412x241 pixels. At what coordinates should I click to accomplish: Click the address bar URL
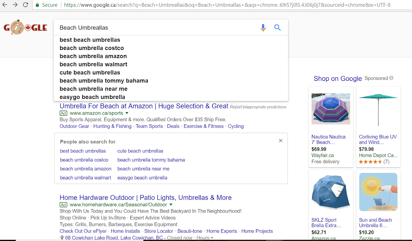point(227,5)
